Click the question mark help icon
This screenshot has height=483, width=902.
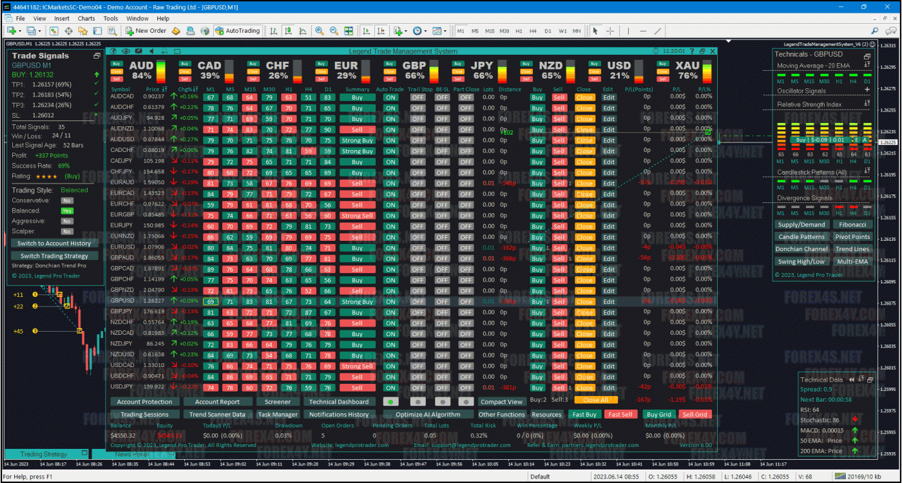click(692, 51)
